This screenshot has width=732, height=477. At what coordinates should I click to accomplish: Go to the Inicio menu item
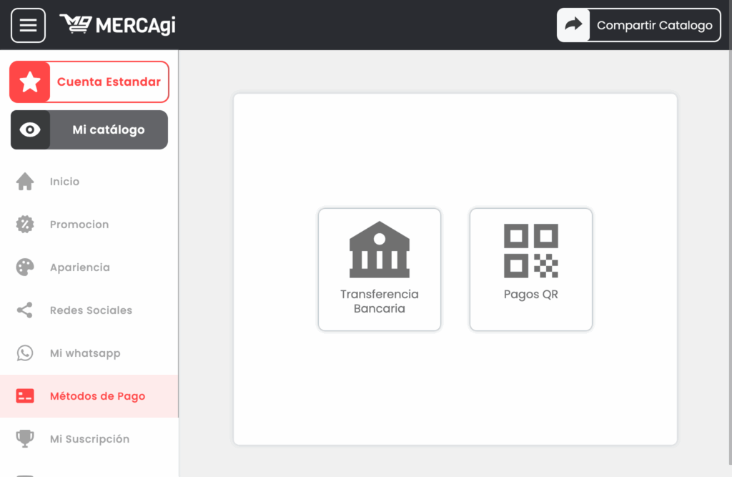(64, 182)
